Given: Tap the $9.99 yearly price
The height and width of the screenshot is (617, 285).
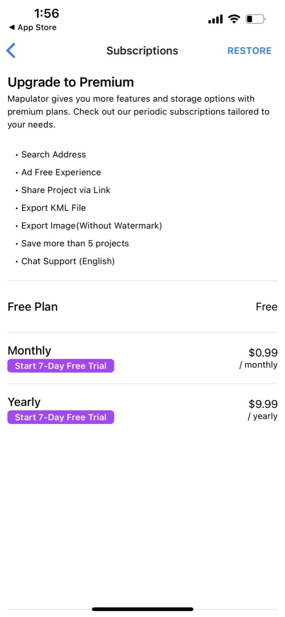Looking at the screenshot, I should coord(263,404).
